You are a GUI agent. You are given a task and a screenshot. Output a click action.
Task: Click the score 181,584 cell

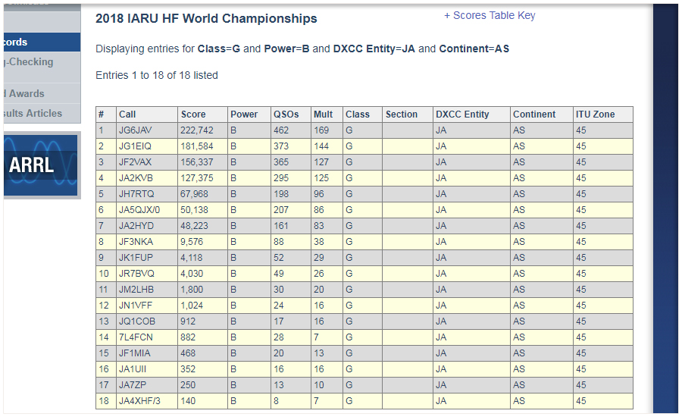197,146
